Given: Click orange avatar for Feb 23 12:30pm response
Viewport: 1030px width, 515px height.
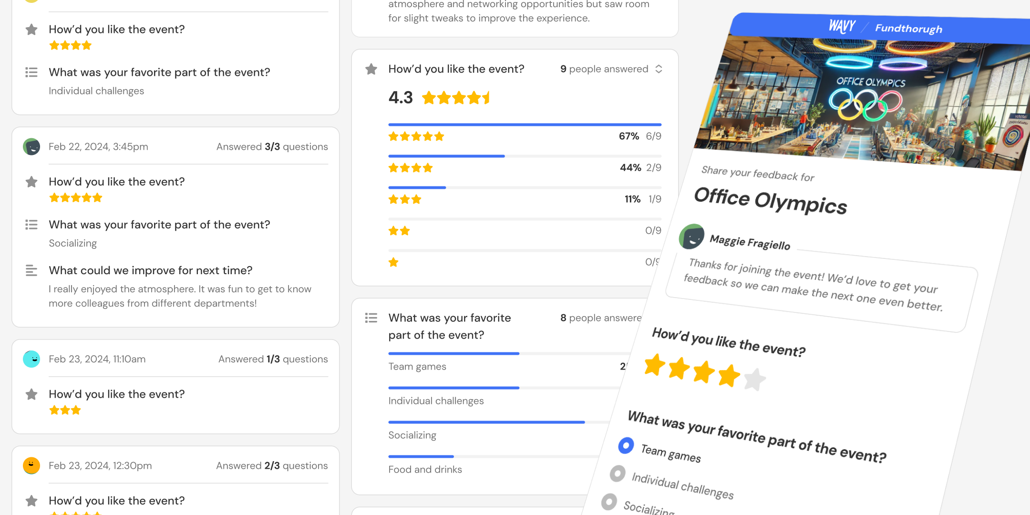Looking at the screenshot, I should tap(31, 465).
